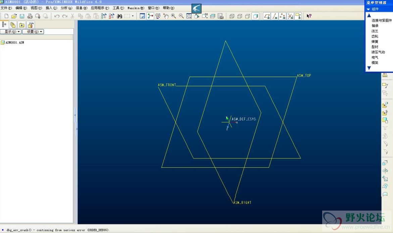Click the swallow logo icon above the toolbar

click(x=197, y=9)
